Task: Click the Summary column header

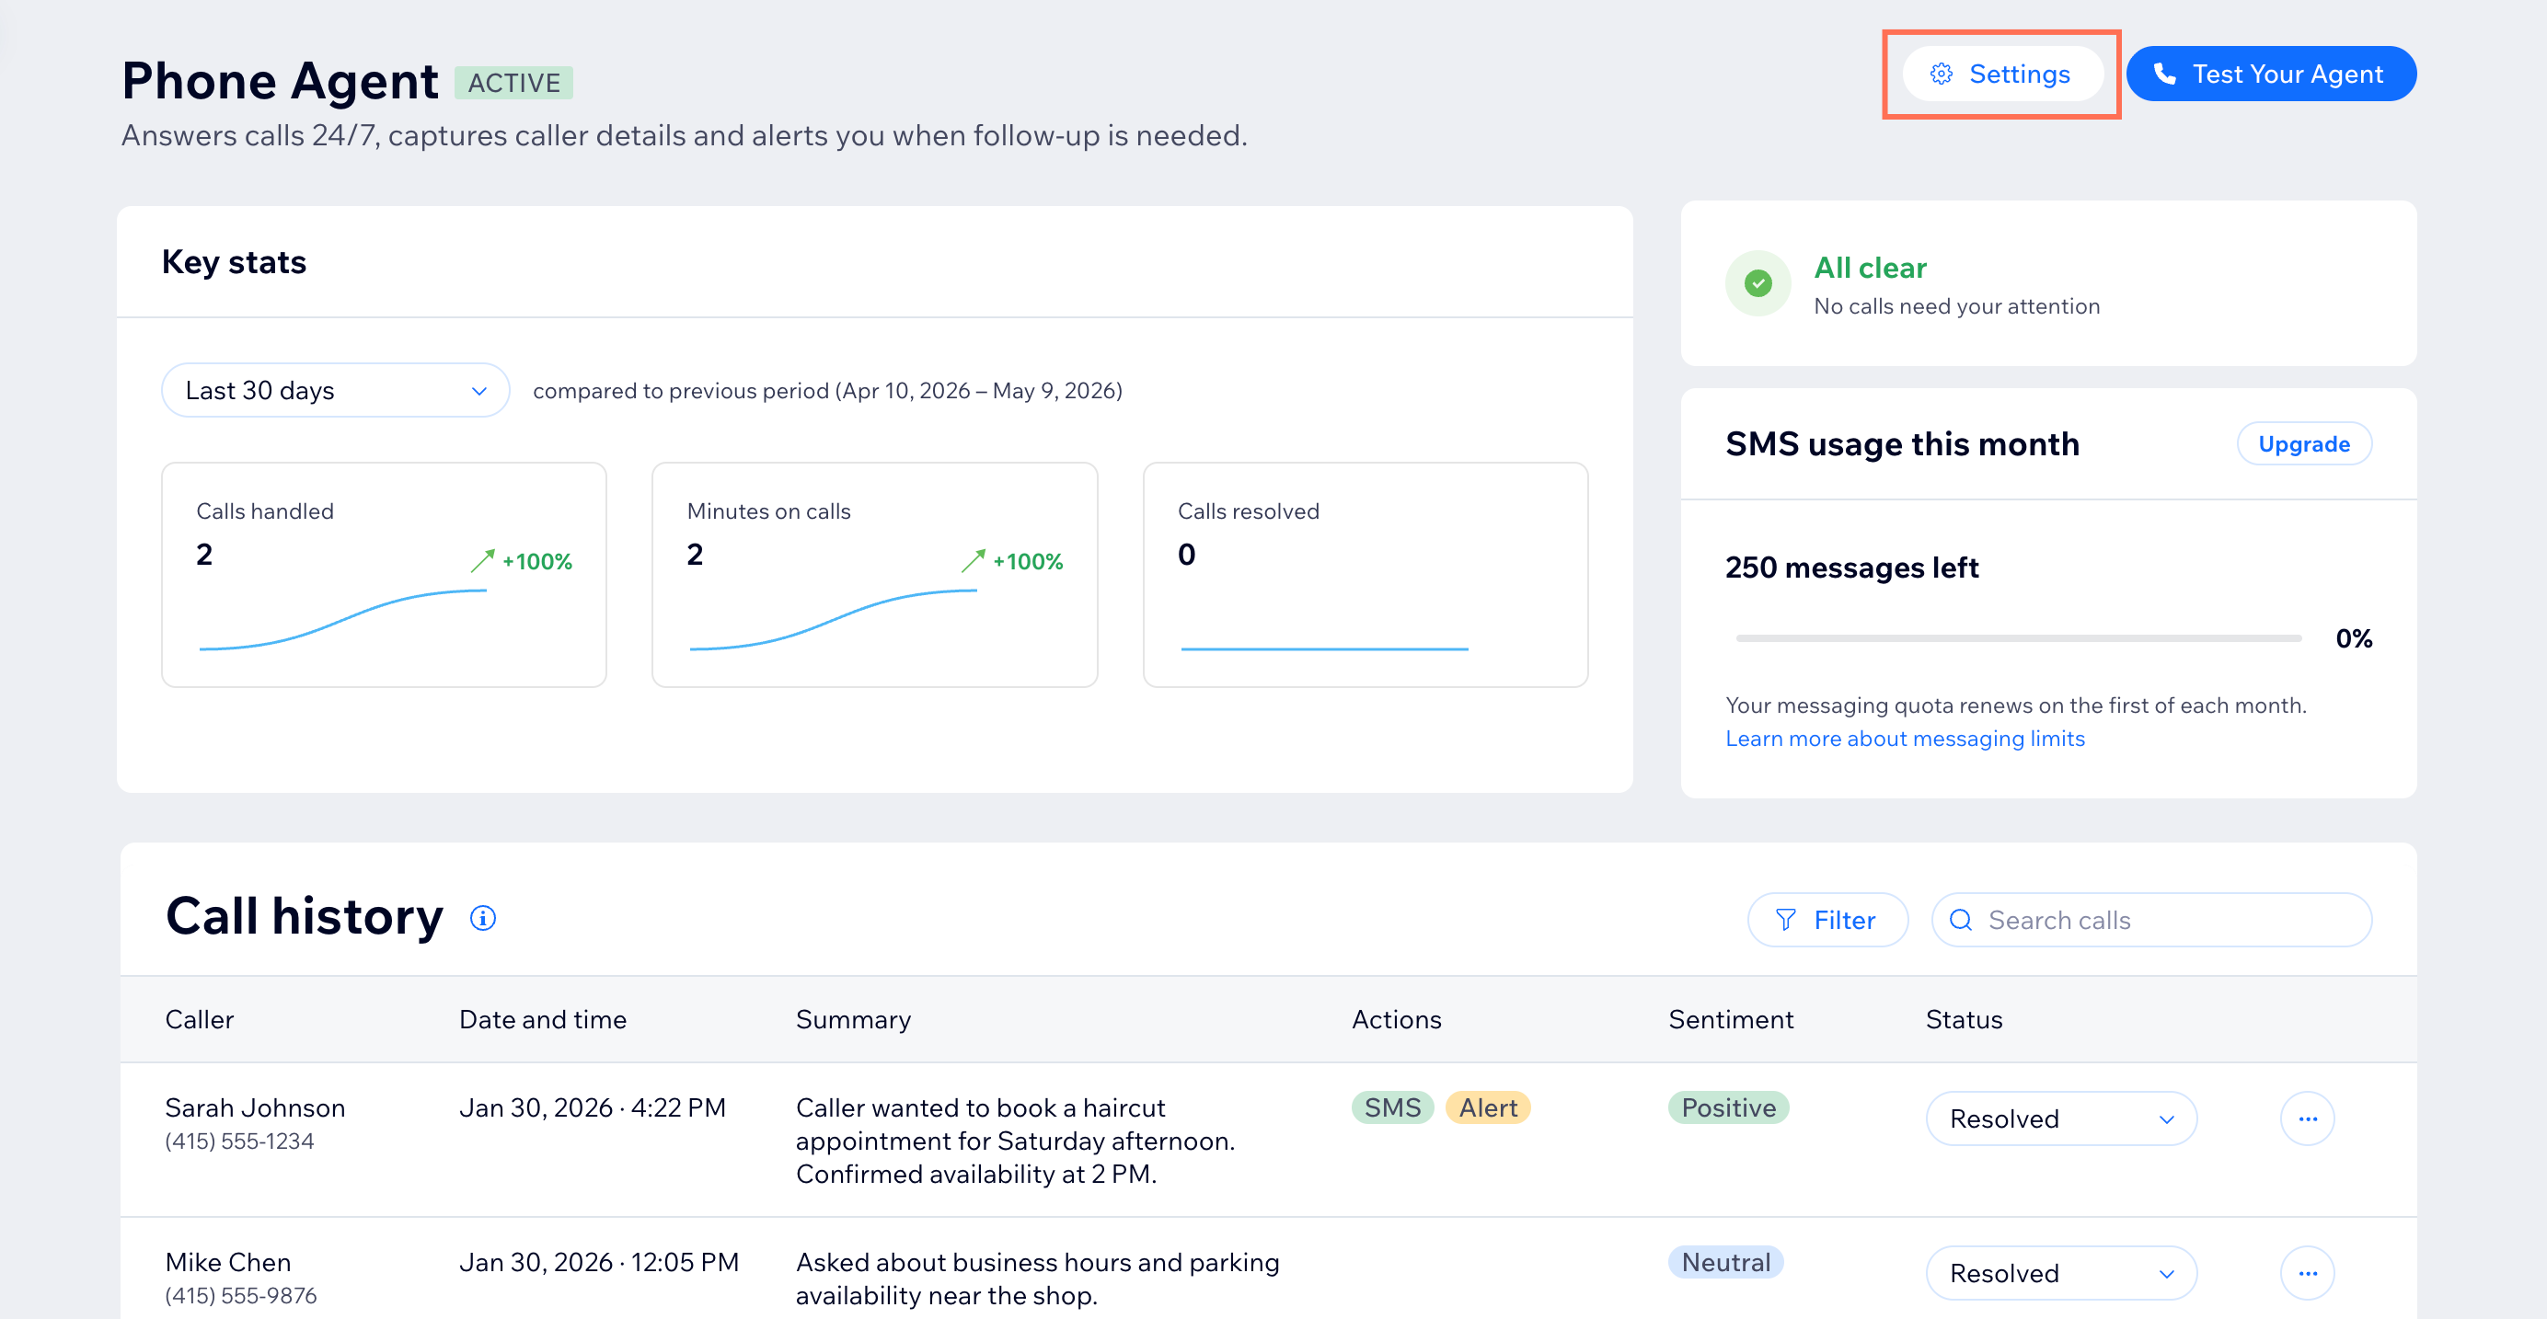Action: 853,1018
